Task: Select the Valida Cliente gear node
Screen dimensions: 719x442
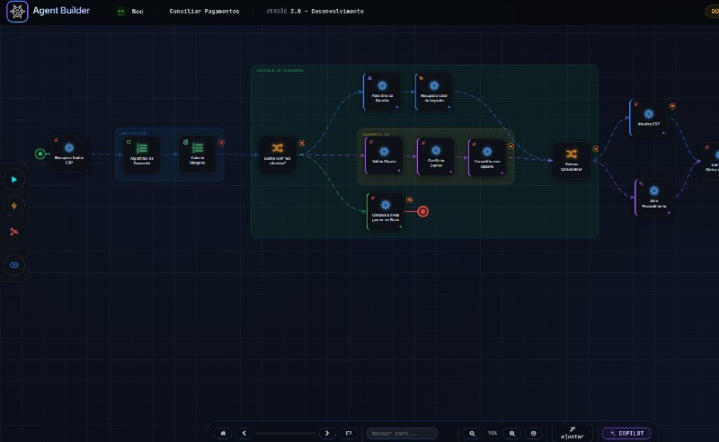Action: 384,156
